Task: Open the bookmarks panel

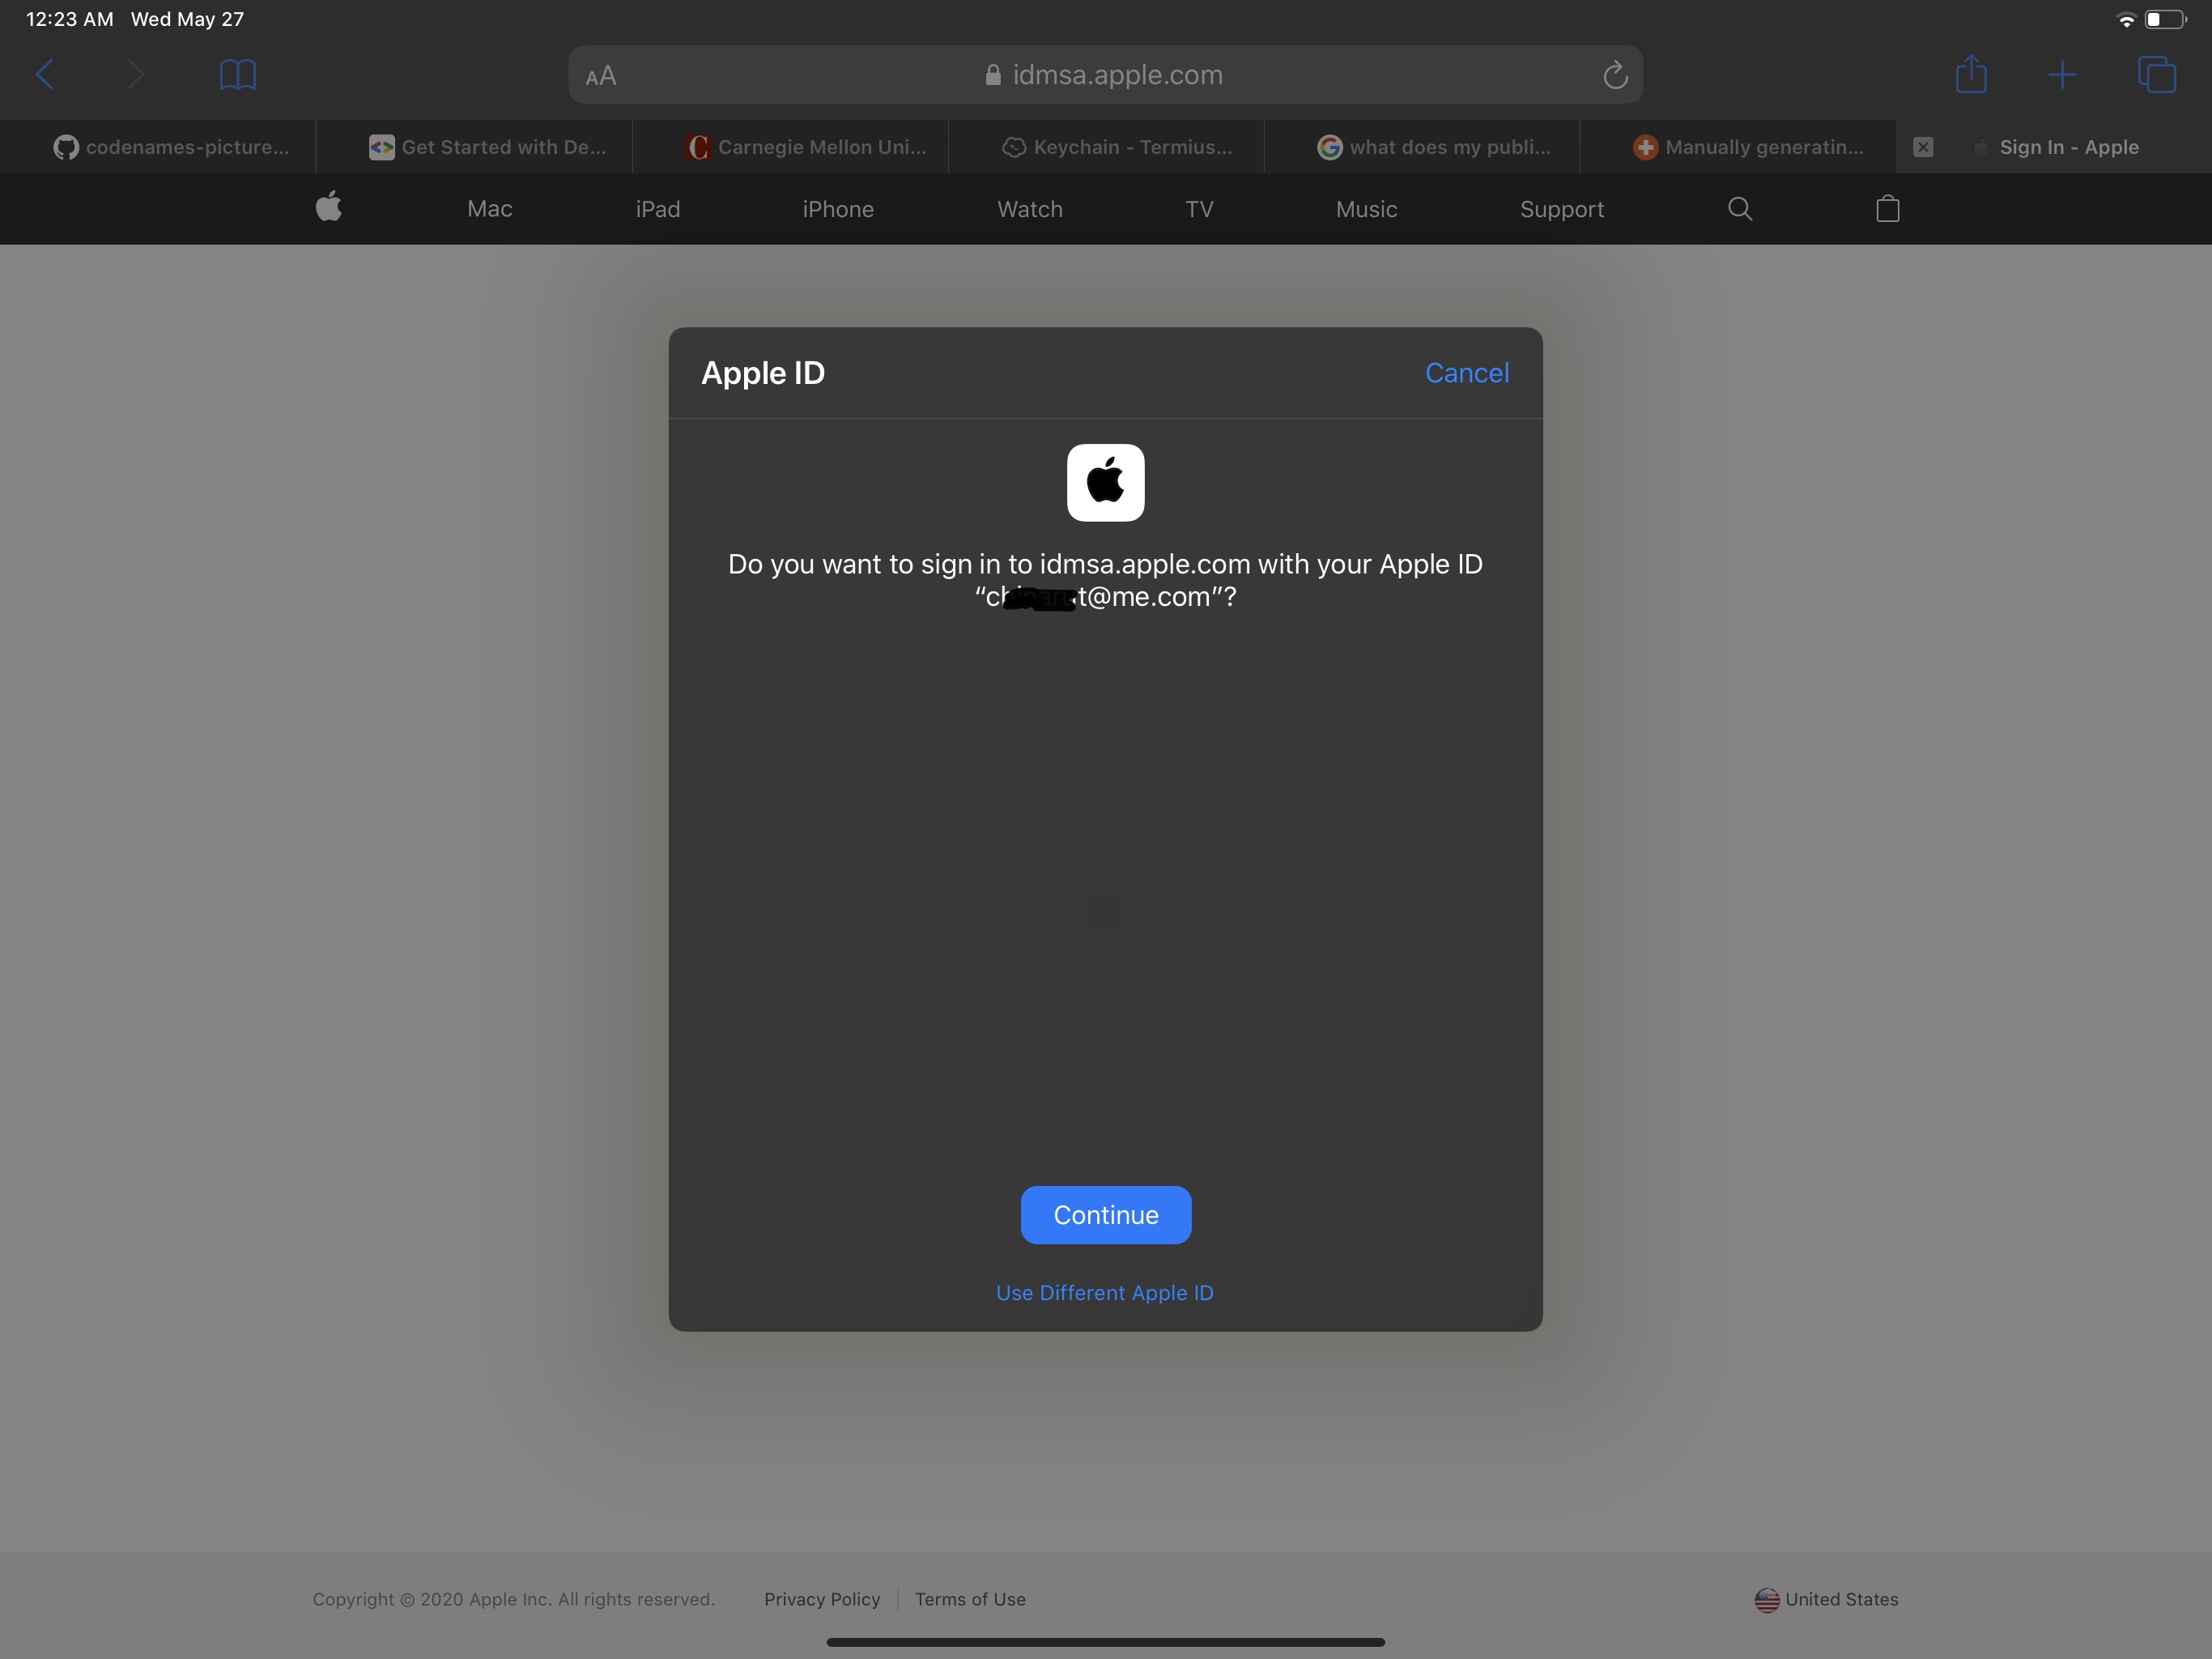Action: [x=237, y=74]
